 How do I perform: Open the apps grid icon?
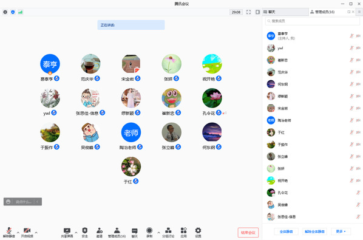(183, 232)
